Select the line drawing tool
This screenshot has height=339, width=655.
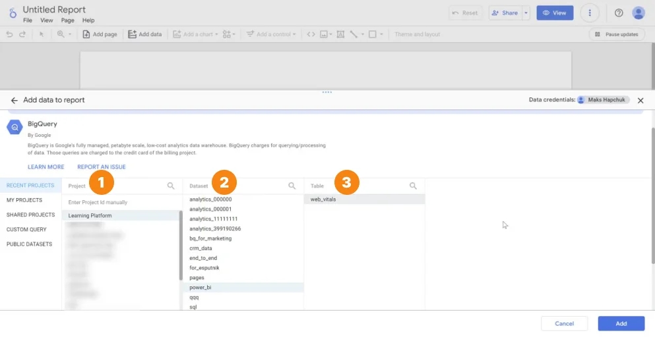click(354, 34)
